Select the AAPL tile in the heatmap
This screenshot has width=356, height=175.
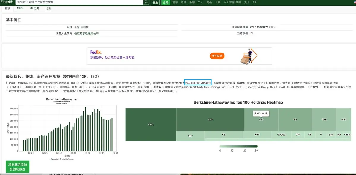(x=151, y=125)
